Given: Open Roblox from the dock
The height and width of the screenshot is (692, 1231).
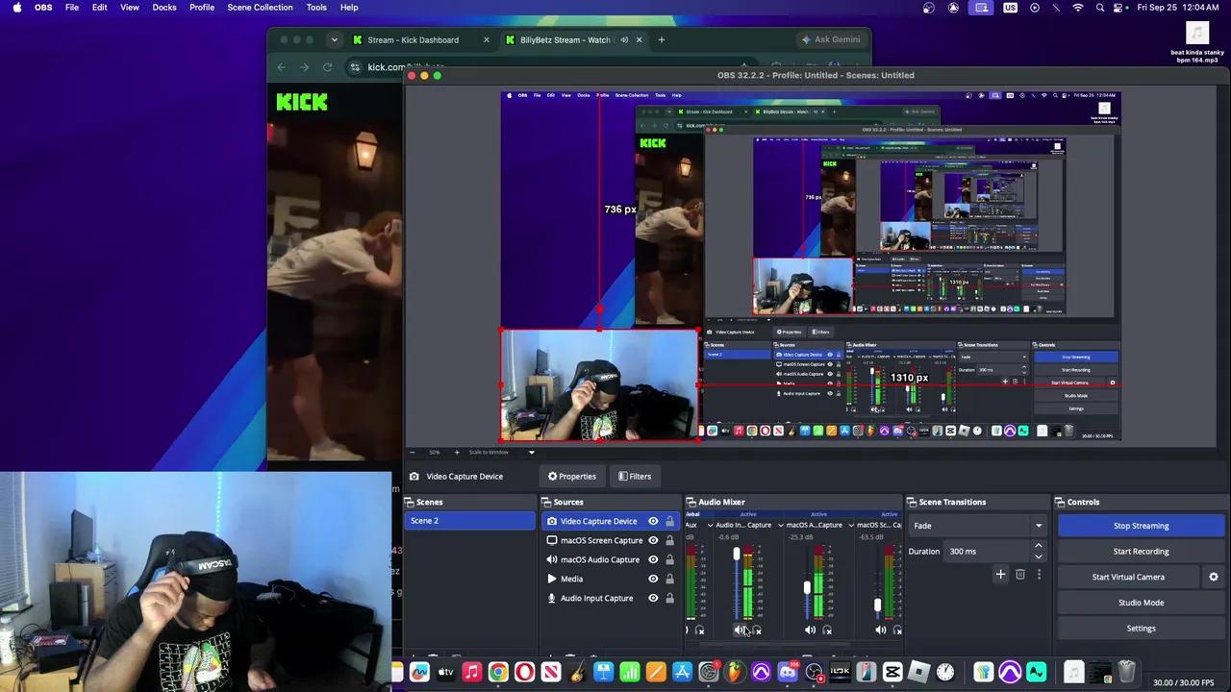Looking at the screenshot, I should [x=918, y=673].
